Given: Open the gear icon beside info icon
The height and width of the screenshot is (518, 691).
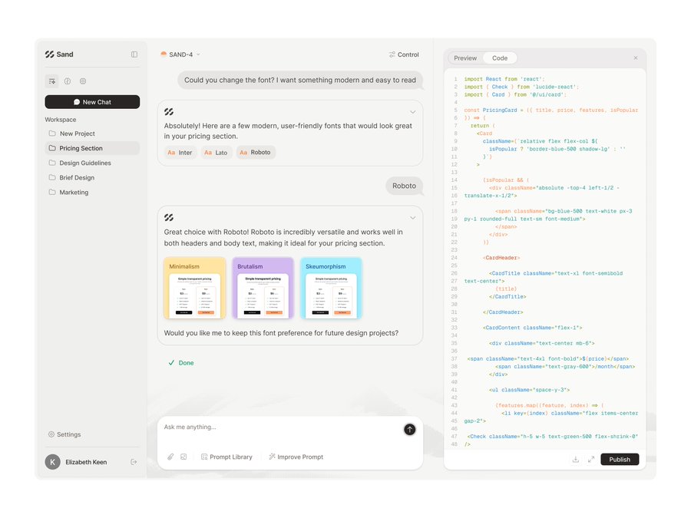Looking at the screenshot, I should 83,81.
